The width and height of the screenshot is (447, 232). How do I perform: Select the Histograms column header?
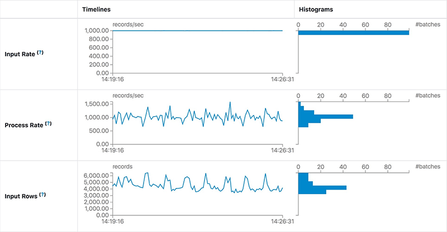pos(316,9)
